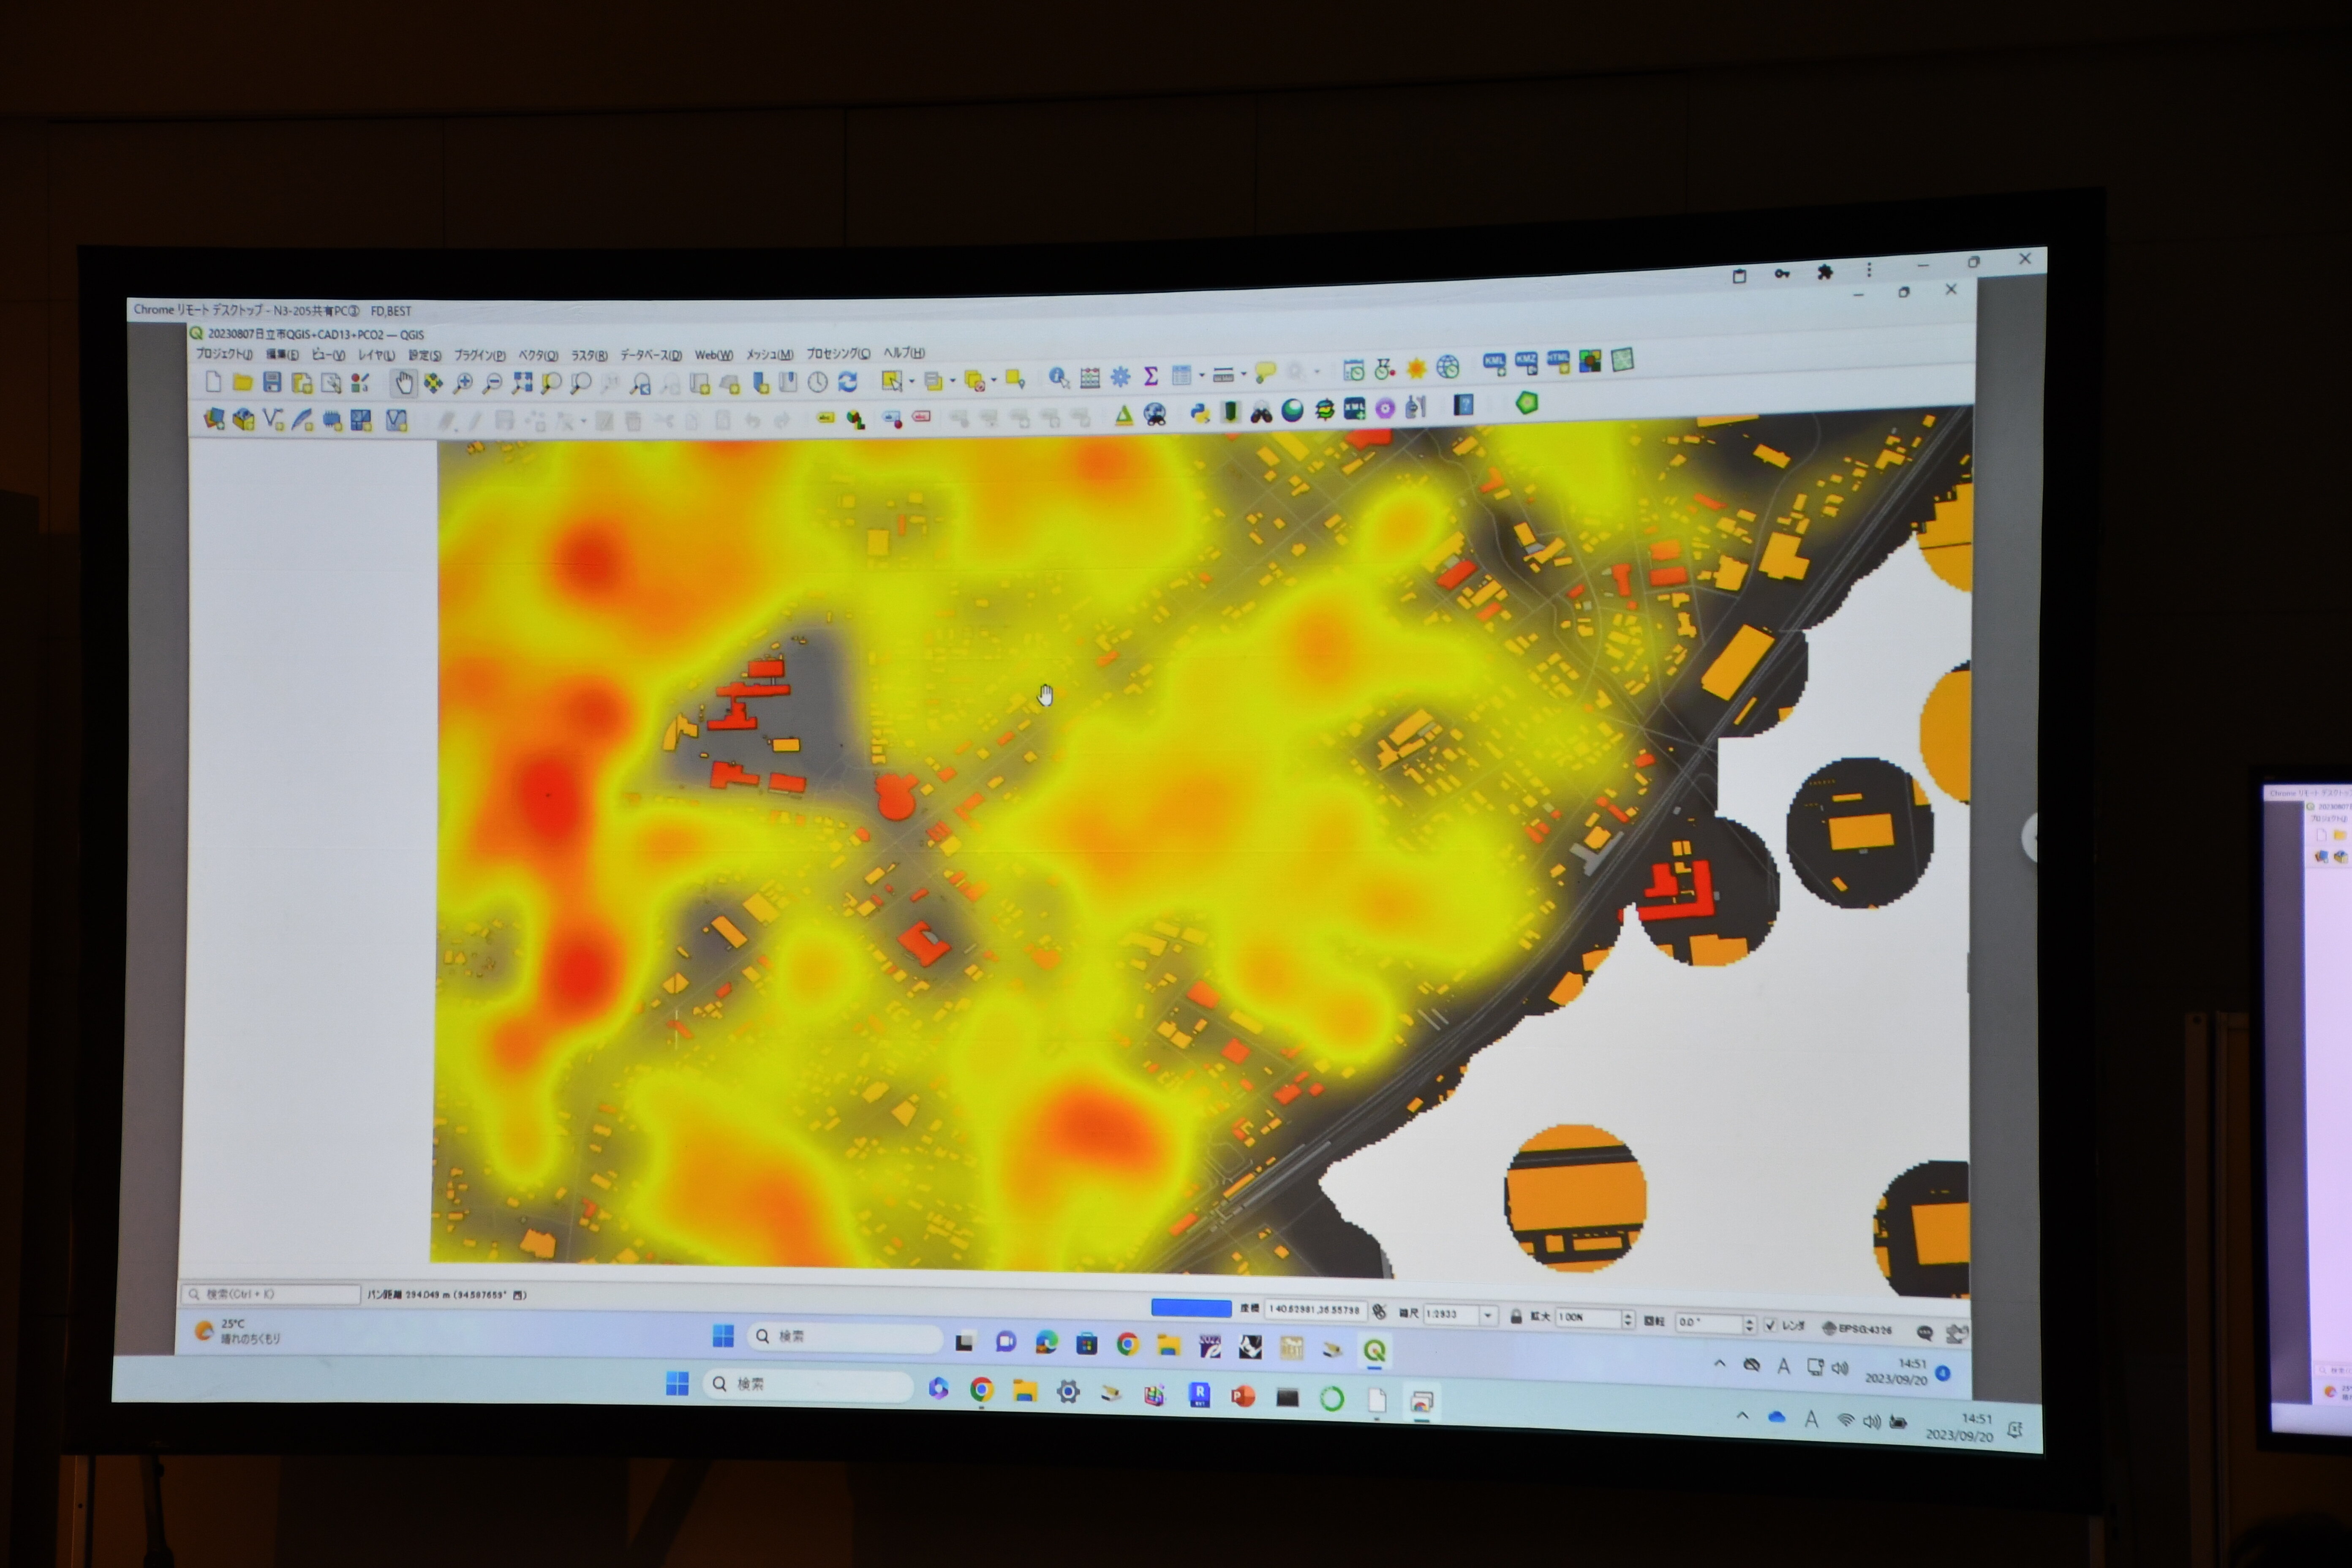Click the blue progress bar in status bar
Image resolution: width=2352 pixels, height=1568 pixels.
pos(1191,1308)
